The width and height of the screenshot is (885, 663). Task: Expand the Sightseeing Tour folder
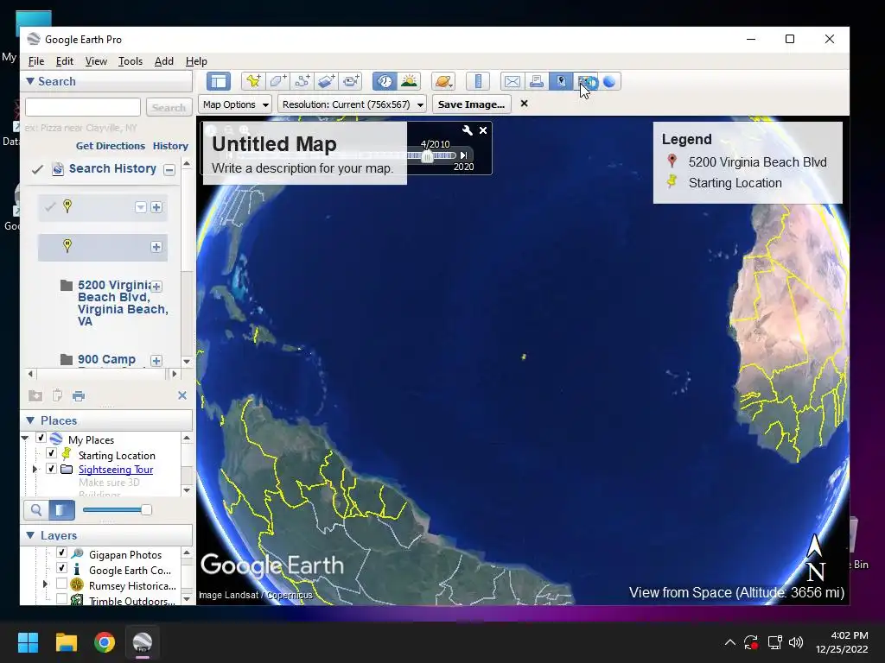click(35, 469)
